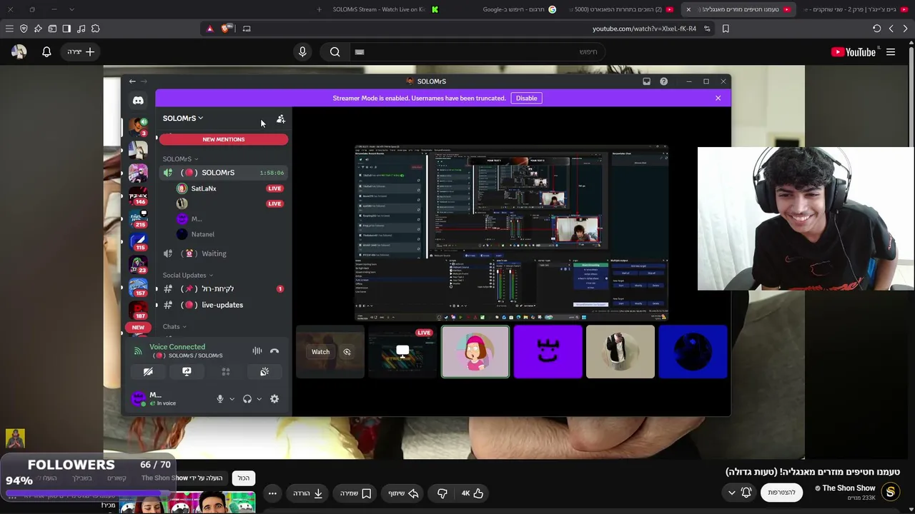Open the server icon with 157 badge
915x514 pixels.
138,287
